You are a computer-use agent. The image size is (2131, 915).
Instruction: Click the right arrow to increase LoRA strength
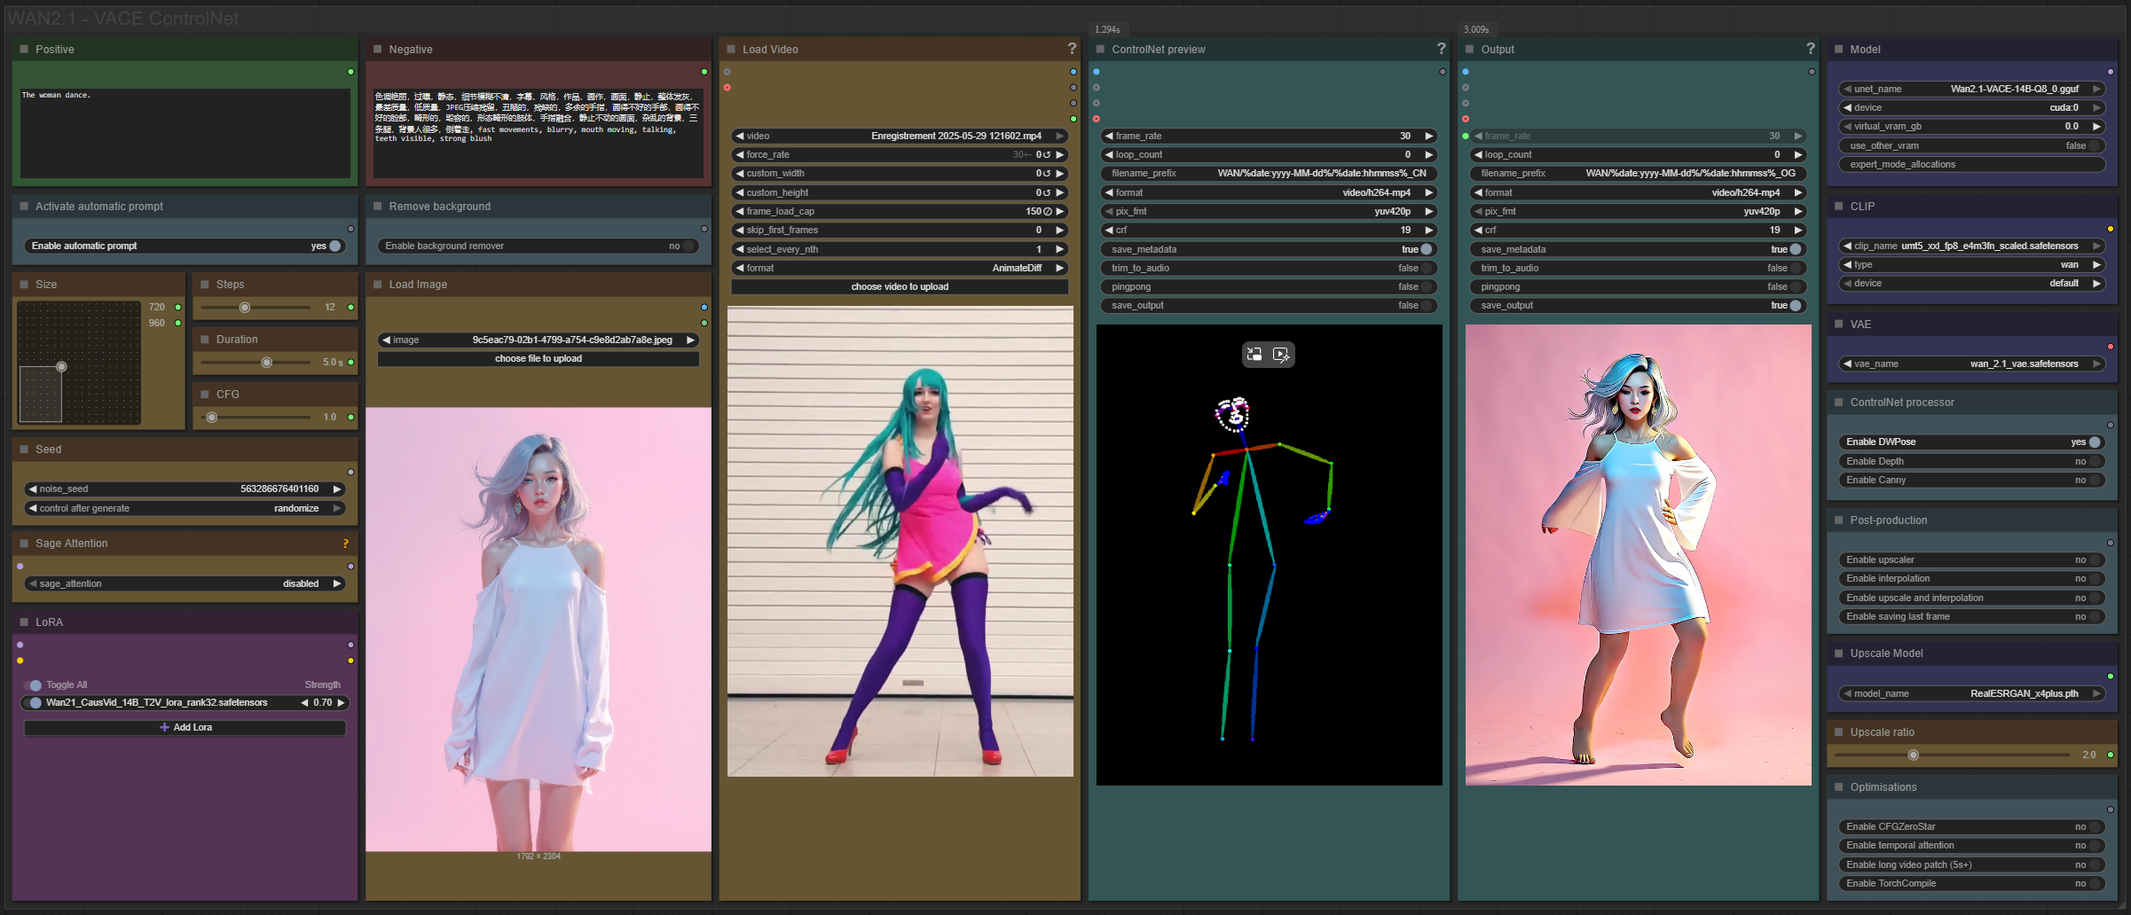(341, 702)
